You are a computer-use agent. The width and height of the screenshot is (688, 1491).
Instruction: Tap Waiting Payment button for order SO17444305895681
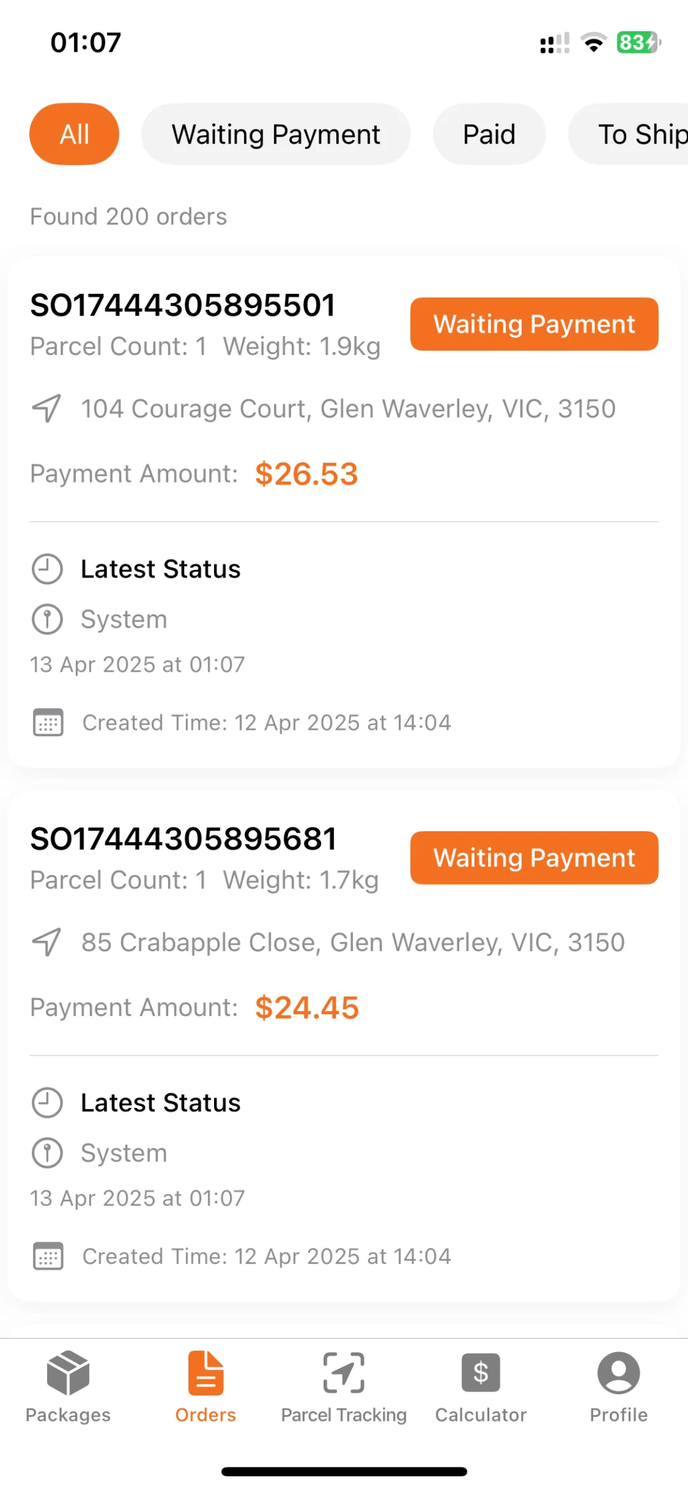click(534, 857)
